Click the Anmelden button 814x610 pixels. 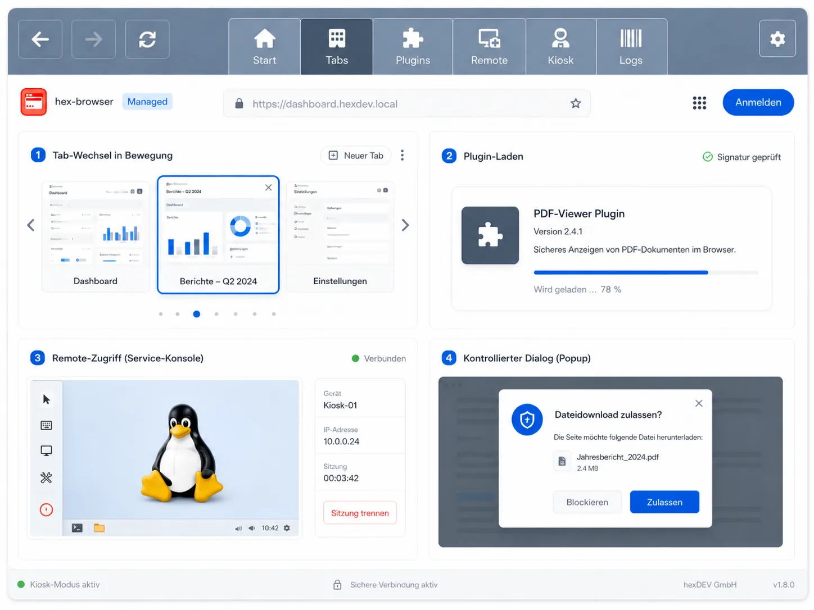pyautogui.click(x=758, y=102)
